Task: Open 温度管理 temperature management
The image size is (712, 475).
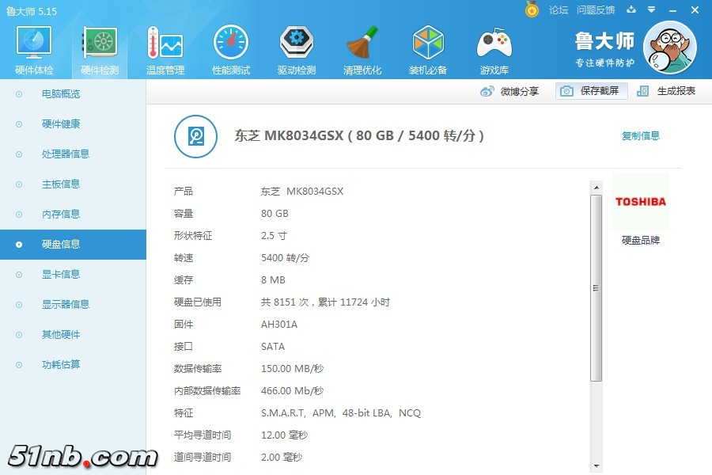Action: pyautogui.click(x=165, y=51)
